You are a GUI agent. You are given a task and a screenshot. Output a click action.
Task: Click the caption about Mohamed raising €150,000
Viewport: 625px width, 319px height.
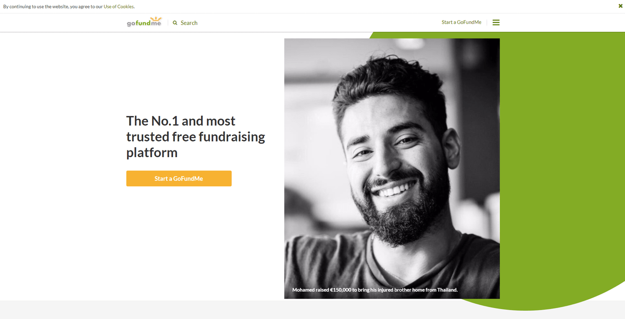point(375,290)
